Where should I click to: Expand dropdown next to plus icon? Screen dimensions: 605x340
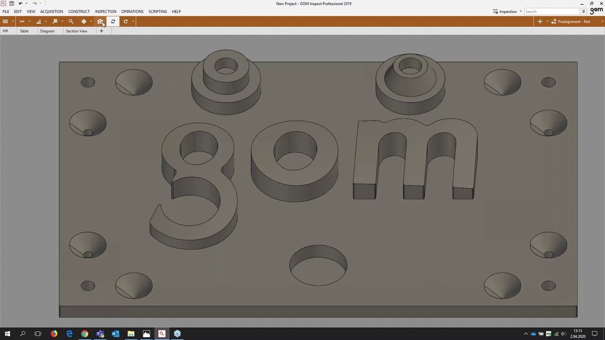[x=547, y=21]
